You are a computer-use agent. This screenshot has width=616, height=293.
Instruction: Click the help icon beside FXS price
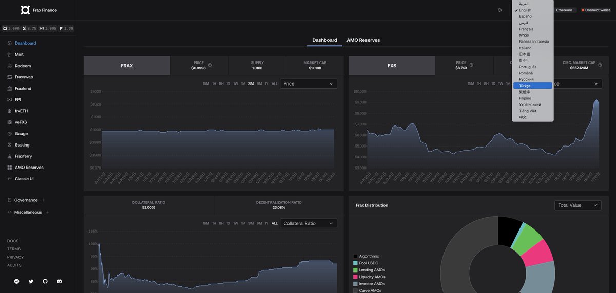[471, 65]
